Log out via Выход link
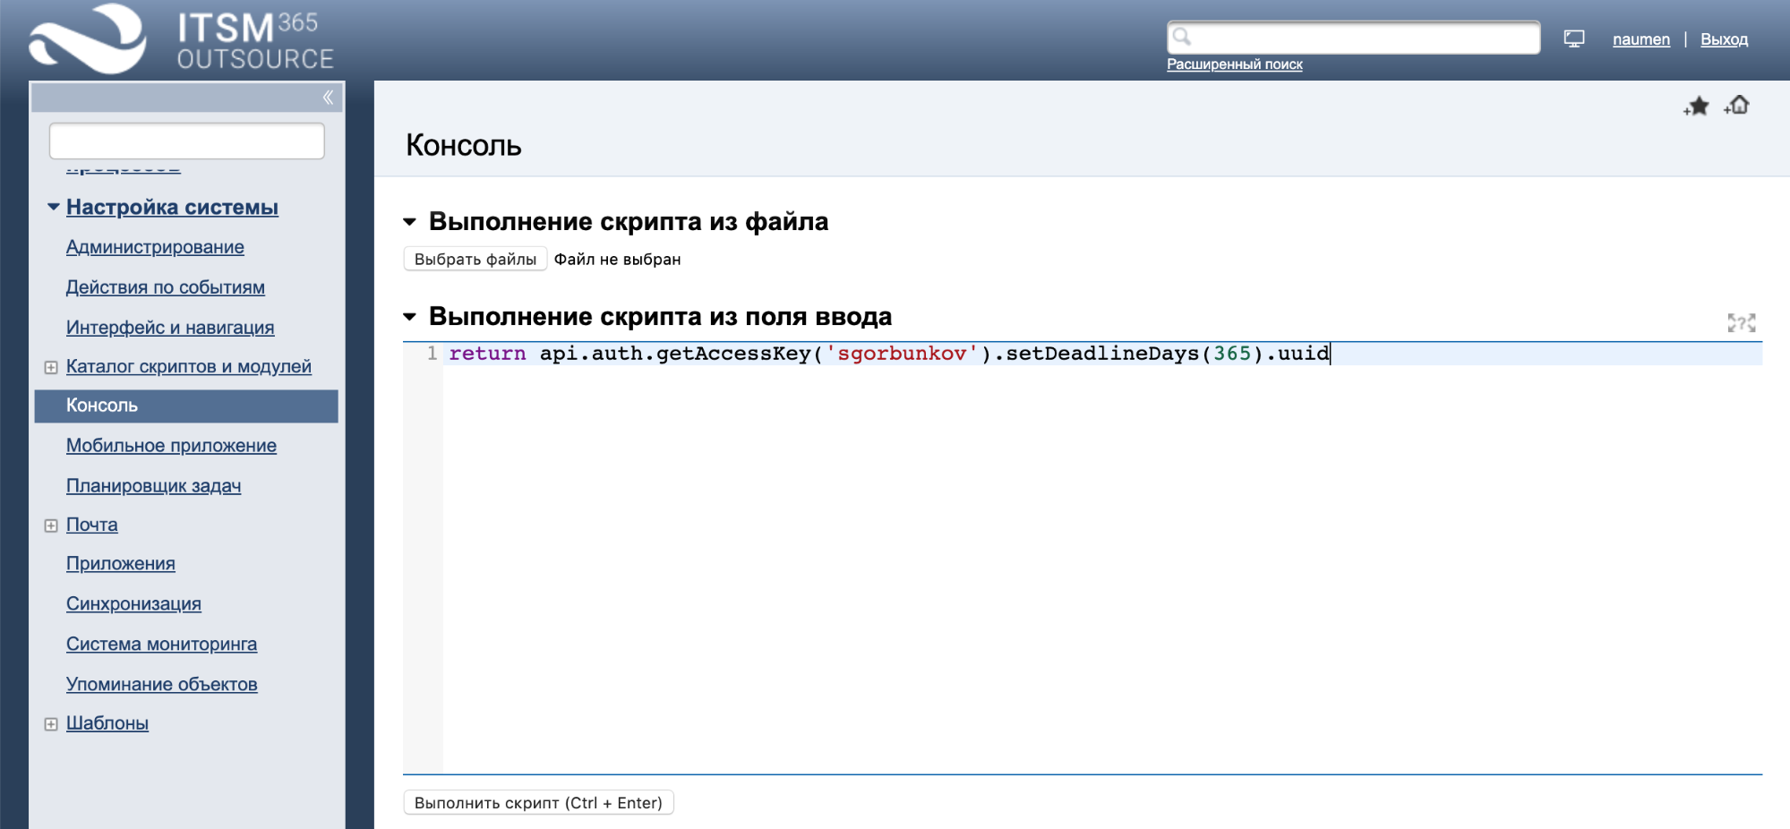The width and height of the screenshot is (1790, 829). pos(1724,39)
